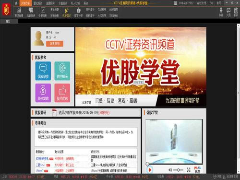Click the HOT badge beside iPhone7

coord(46,171)
